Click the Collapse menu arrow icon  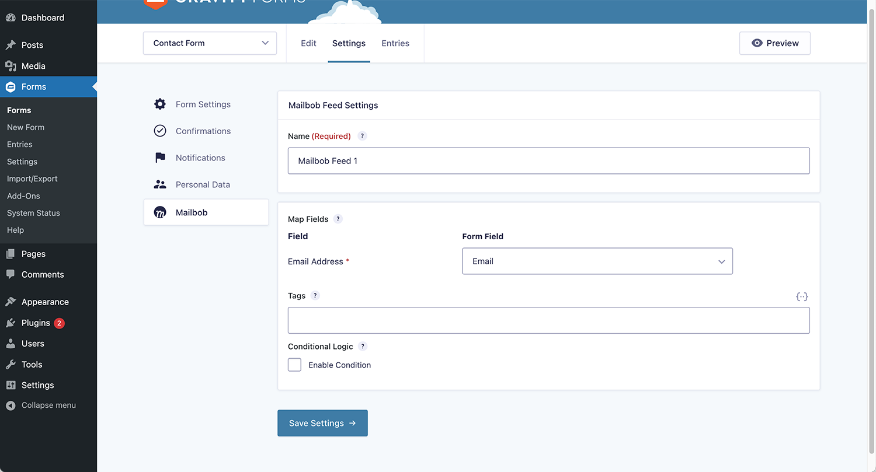(x=11, y=405)
